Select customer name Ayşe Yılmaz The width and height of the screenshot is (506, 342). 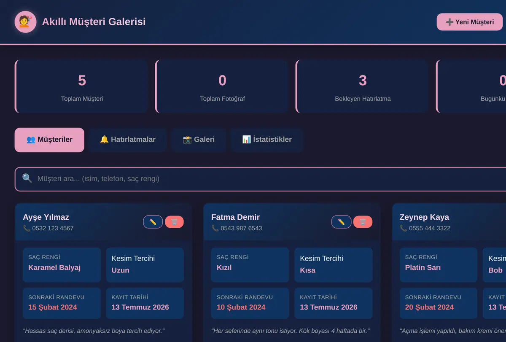[x=46, y=217]
